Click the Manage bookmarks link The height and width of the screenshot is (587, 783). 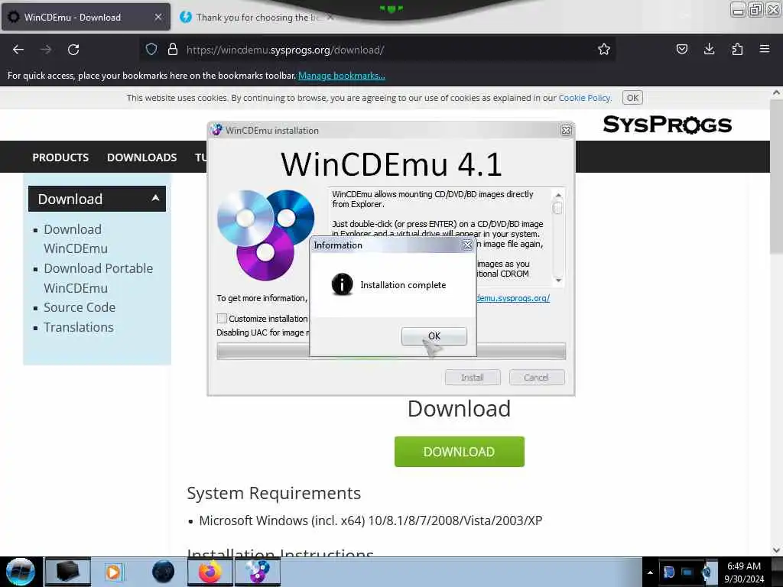342,76
